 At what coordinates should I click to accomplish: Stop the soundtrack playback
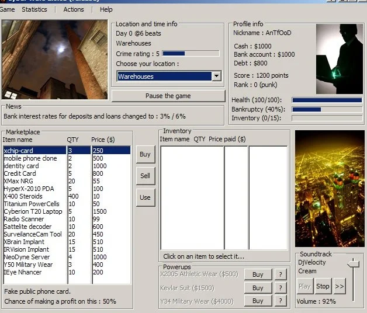[323, 287]
